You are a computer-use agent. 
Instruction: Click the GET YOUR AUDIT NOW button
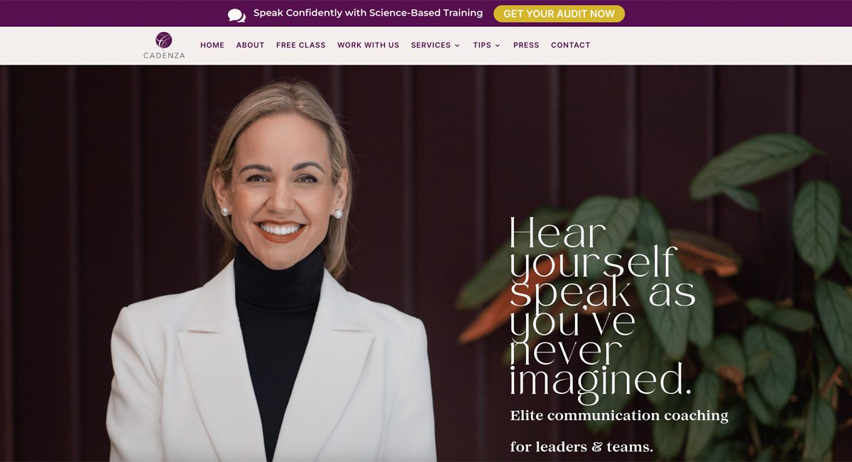point(559,14)
